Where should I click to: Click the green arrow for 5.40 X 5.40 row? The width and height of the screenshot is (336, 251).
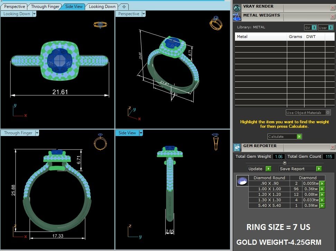click(322, 206)
